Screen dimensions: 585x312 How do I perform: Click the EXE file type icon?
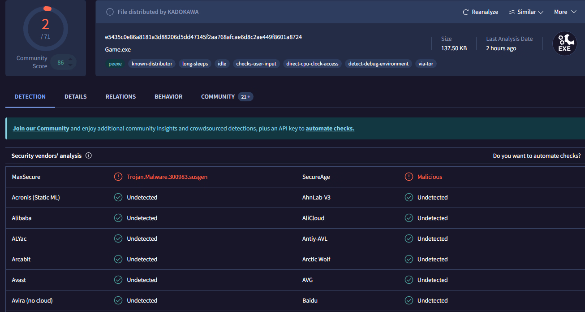(x=564, y=43)
